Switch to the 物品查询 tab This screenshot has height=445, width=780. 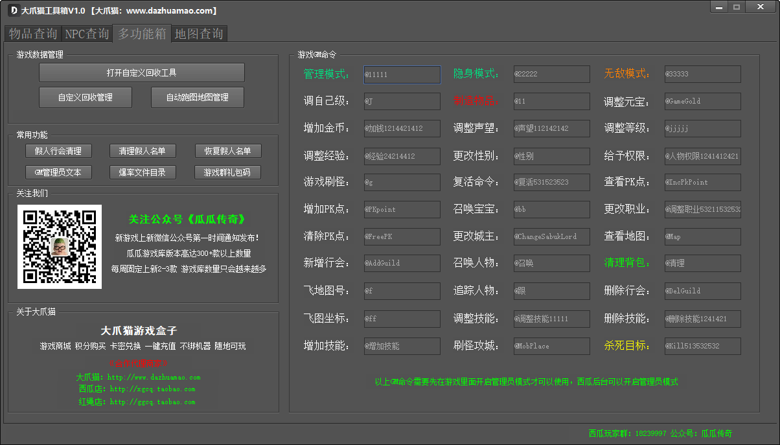point(33,34)
